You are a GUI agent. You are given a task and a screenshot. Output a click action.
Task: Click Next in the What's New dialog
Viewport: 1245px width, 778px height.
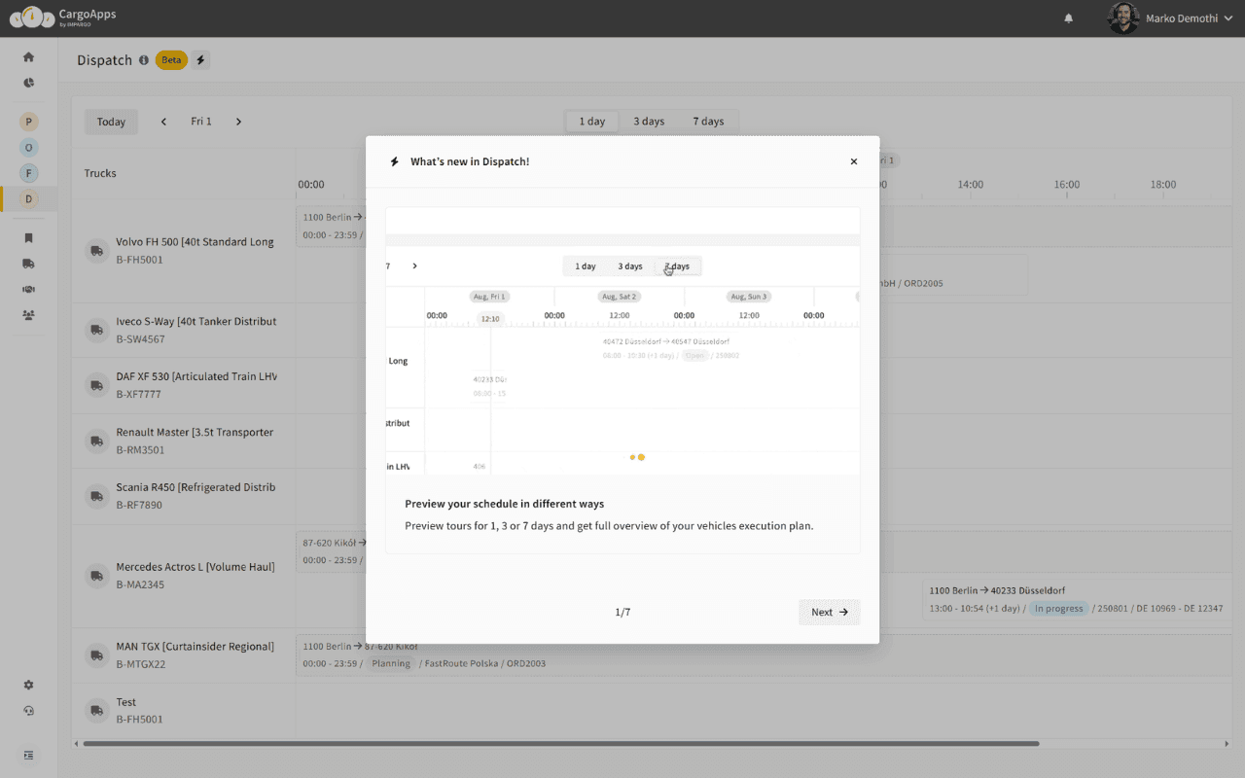829,613
